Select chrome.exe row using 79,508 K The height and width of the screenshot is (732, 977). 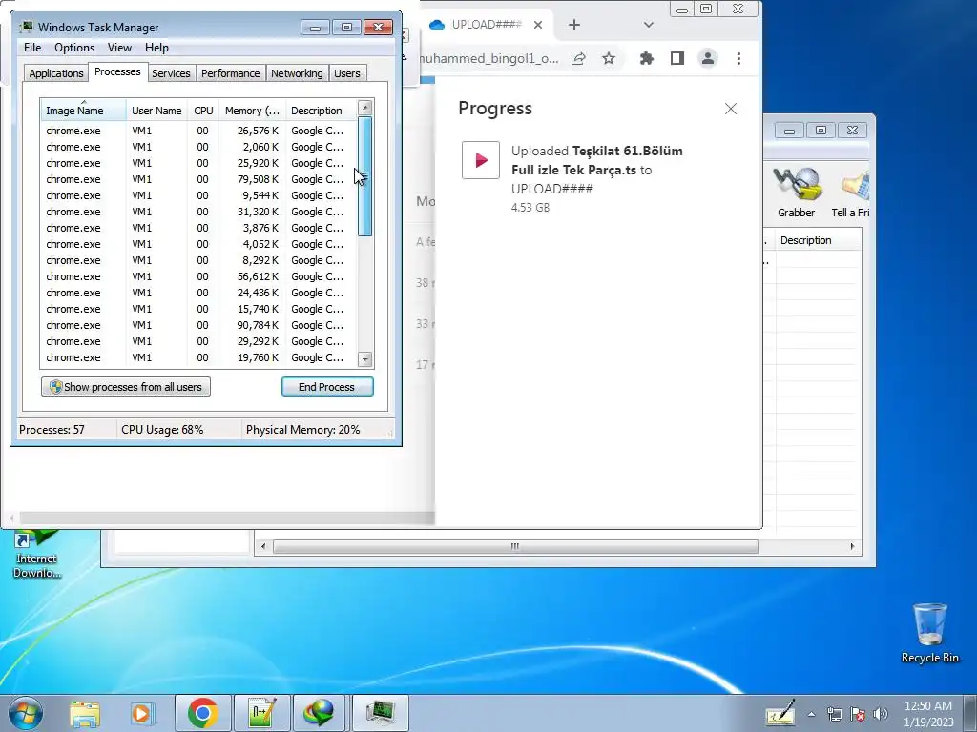point(198,179)
